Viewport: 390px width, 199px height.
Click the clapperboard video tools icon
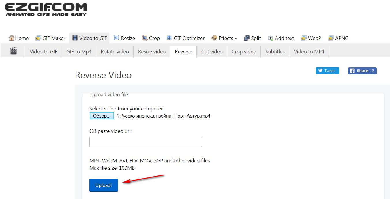[x=13, y=51]
